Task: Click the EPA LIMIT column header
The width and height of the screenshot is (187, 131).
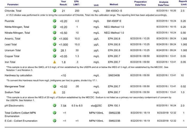Action: (x=77, y=3)
